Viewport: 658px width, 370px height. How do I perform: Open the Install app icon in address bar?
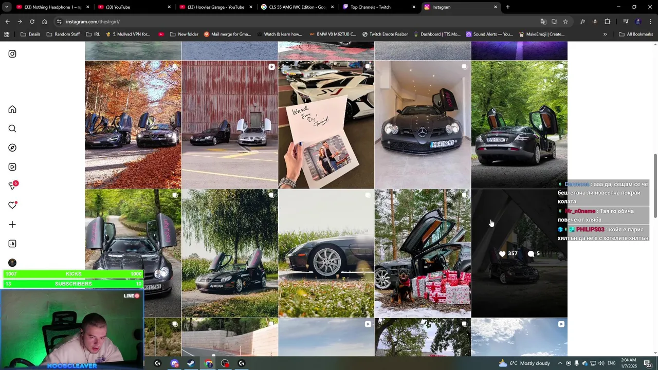pos(554,22)
